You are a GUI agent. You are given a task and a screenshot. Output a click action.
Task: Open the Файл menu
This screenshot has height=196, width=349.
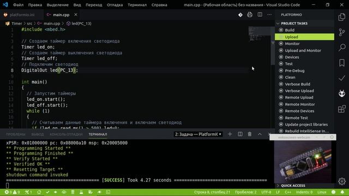click(18, 5)
